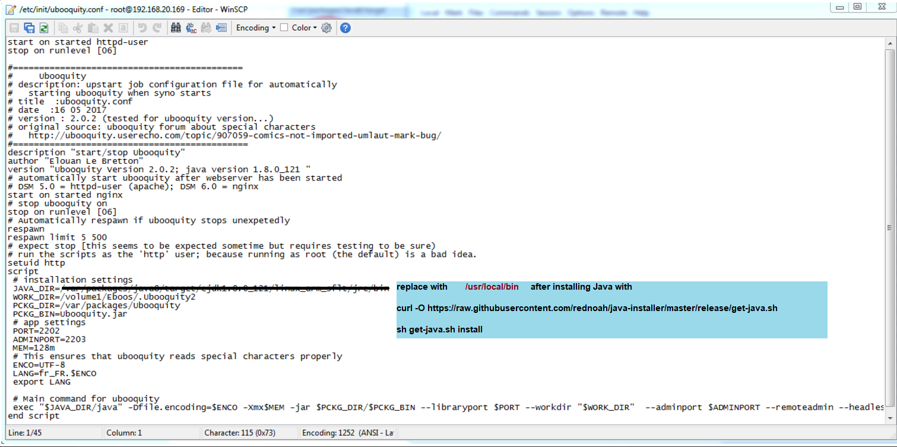The height and width of the screenshot is (447, 897).
Task: Click the 'MEM=128m' line
Action: coord(34,348)
